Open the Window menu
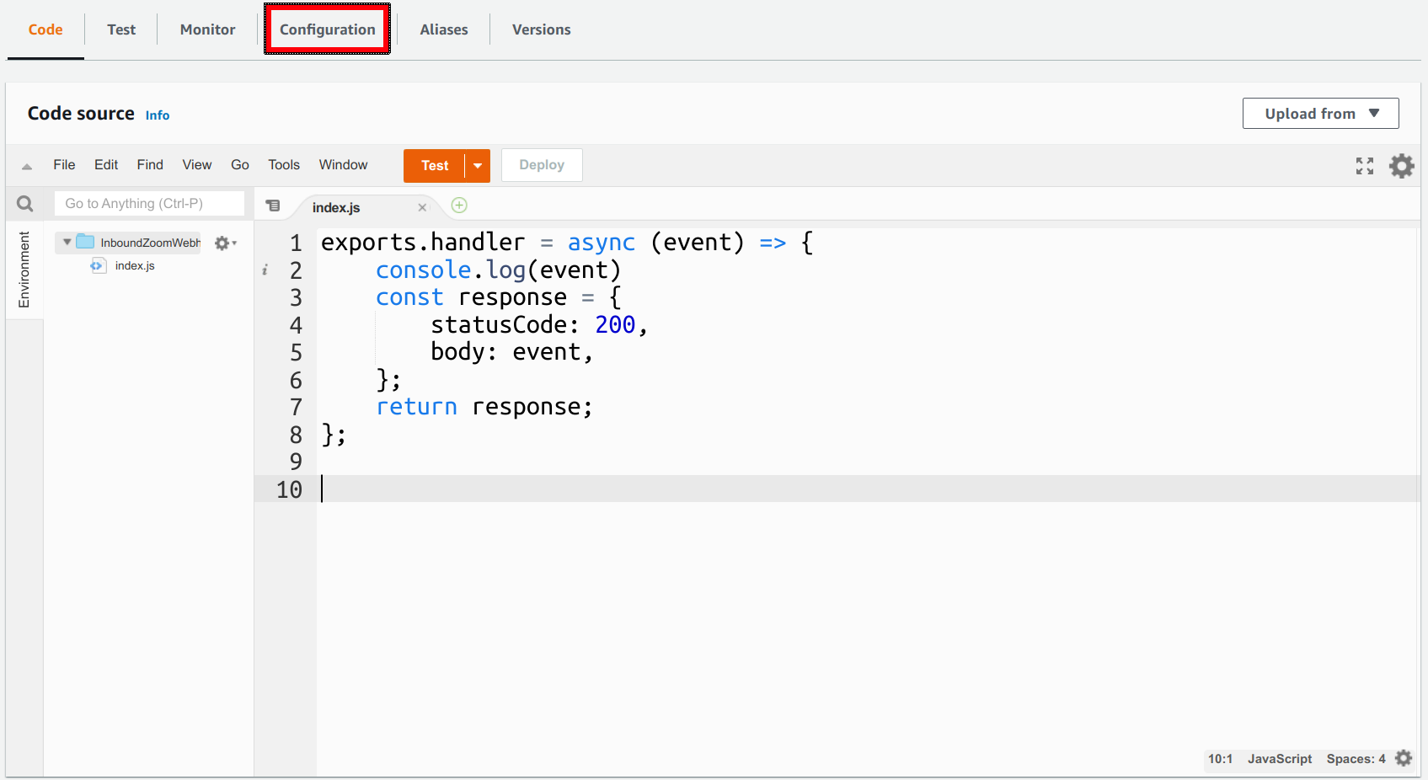The image size is (1428, 780). 342,165
